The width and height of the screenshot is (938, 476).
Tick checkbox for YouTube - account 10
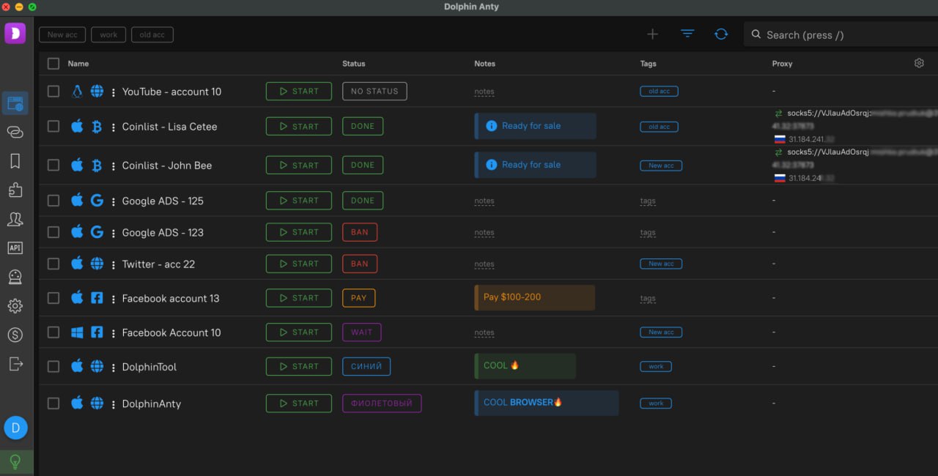53,92
